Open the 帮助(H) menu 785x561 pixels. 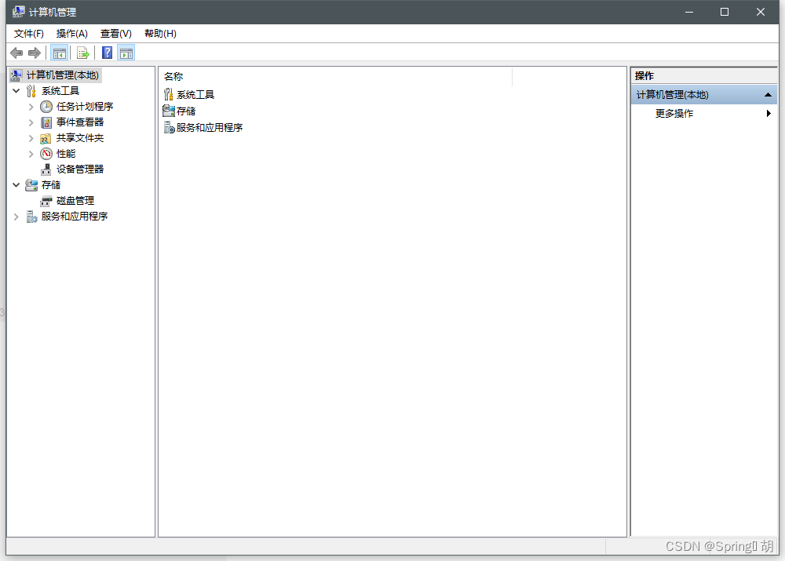[x=160, y=34]
